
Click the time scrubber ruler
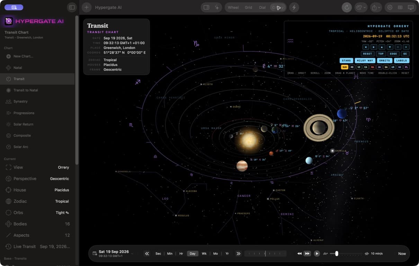point(266,254)
